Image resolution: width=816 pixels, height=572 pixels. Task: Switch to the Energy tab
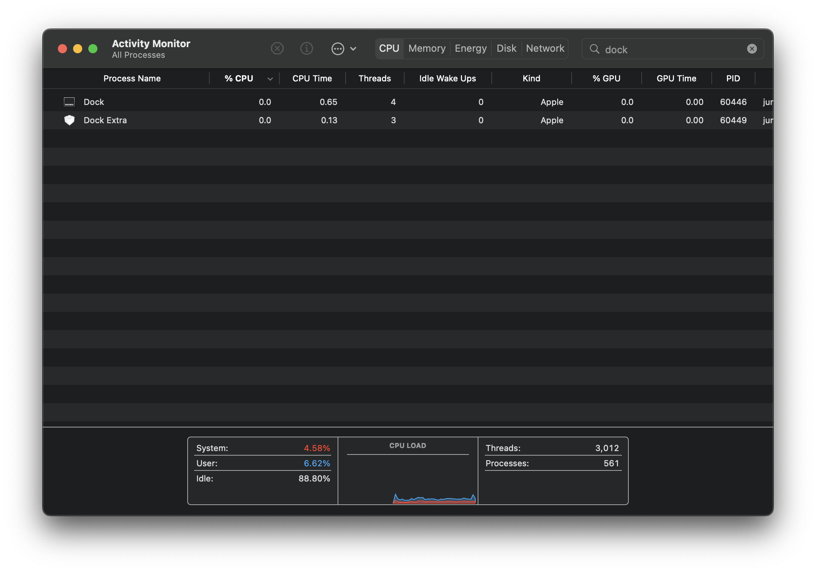(x=470, y=49)
